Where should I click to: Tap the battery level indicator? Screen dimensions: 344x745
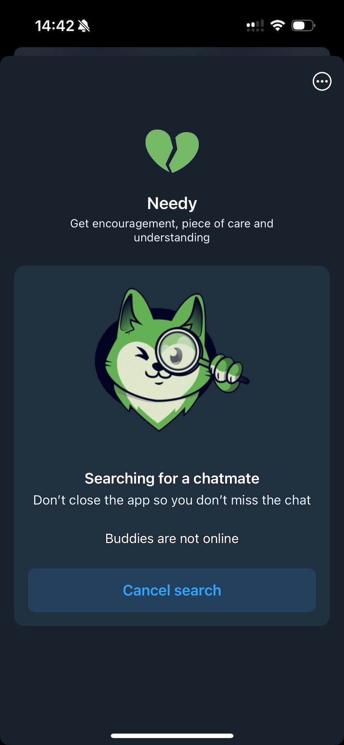point(303,26)
